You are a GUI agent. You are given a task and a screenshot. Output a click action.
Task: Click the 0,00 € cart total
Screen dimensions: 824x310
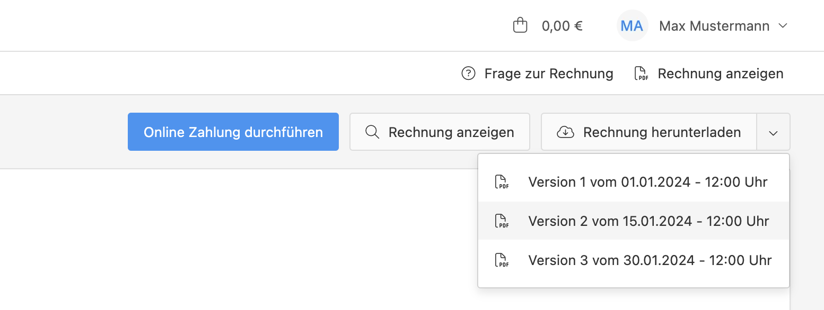click(562, 26)
